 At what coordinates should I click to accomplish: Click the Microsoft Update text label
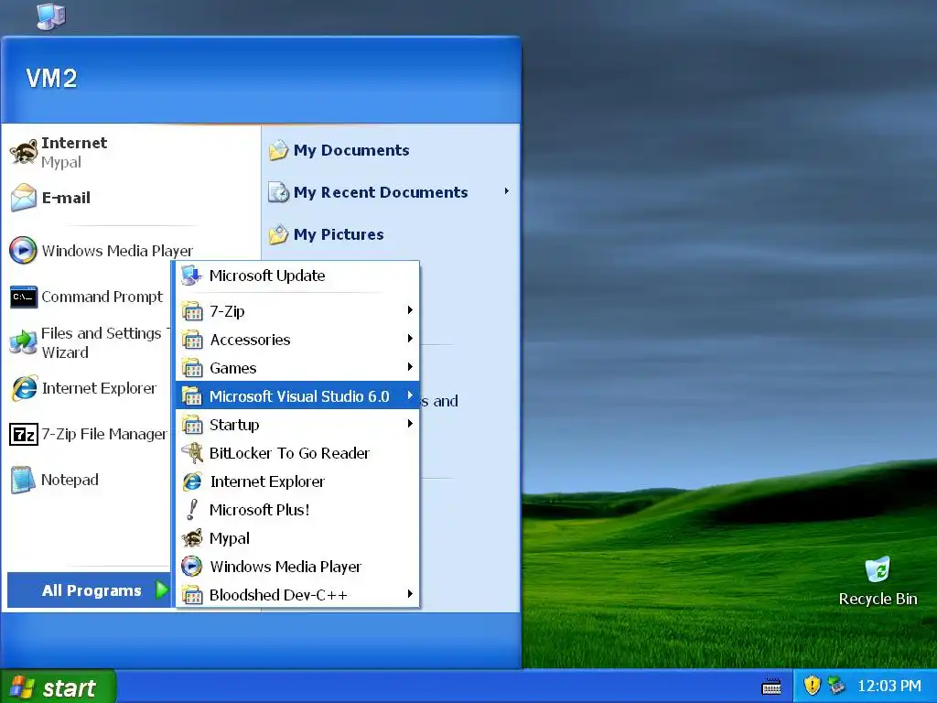click(267, 276)
